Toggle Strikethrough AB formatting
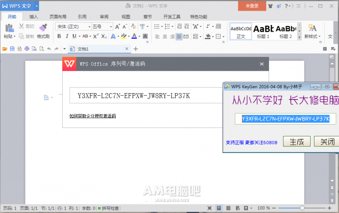 point(85,36)
